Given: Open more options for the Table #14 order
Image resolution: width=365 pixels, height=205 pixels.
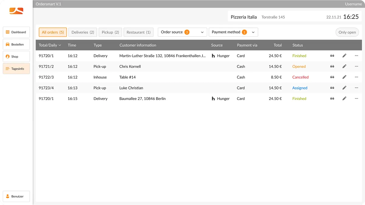Looking at the screenshot, I should pos(356,77).
